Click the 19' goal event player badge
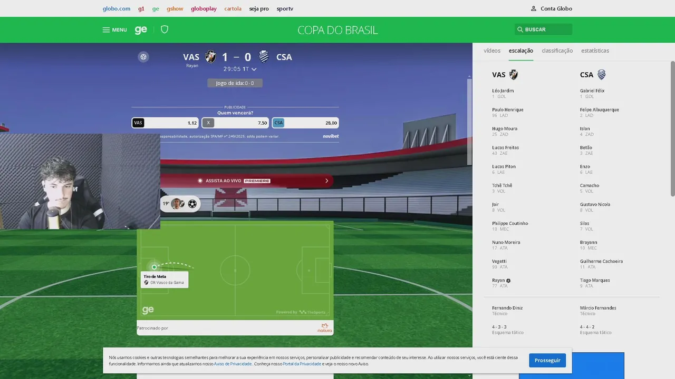The image size is (675, 379). coord(179,204)
